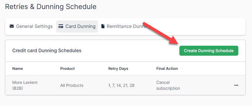The width and height of the screenshot is (252, 106).
Task: Click the Create Dunning Schedule button
Action: coord(209,51)
